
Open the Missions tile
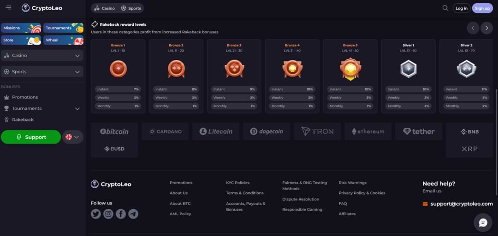pyautogui.click(x=21, y=28)
